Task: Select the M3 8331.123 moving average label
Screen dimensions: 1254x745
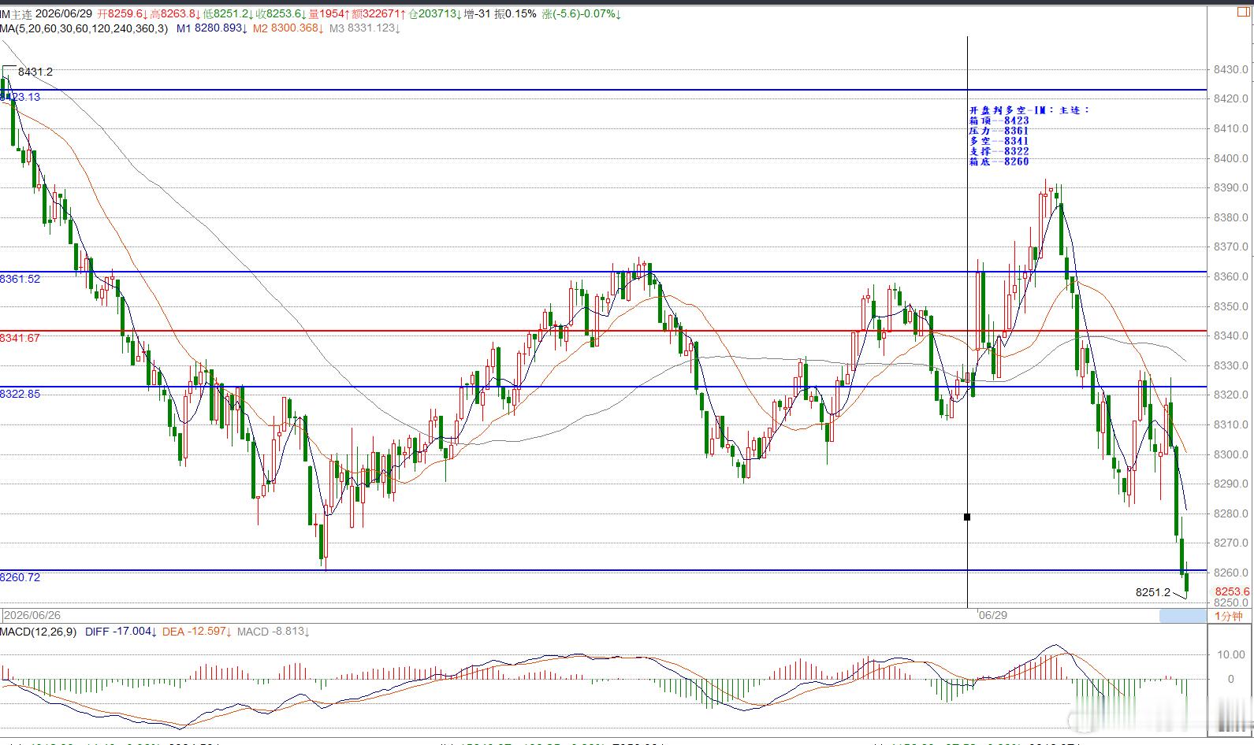Action: (x=365, y=28)
